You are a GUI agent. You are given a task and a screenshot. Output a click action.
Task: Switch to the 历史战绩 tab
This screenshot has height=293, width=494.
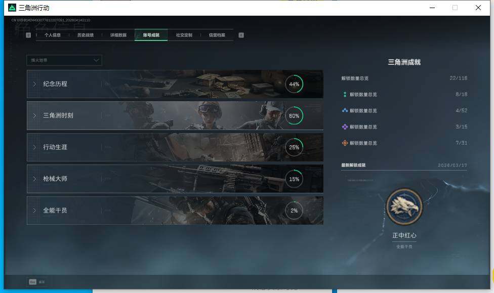pos(86,35)
